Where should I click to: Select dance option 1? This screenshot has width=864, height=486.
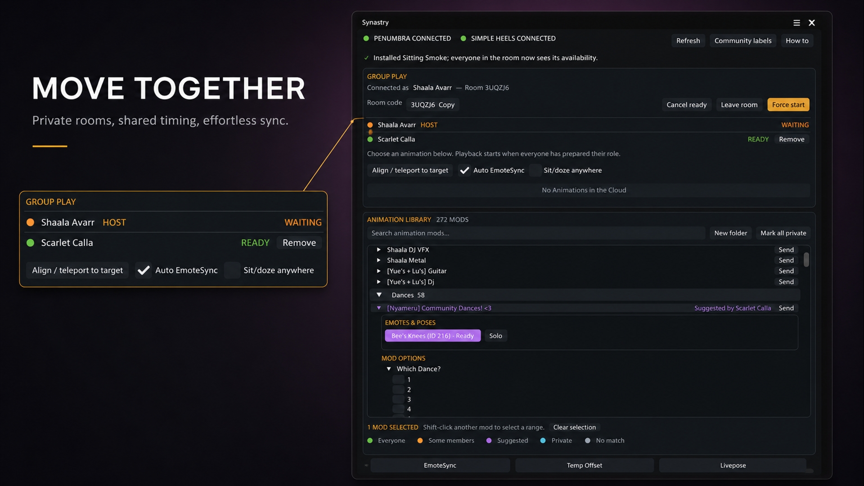tap(398, 379)
